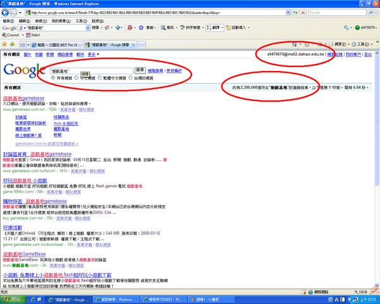Viewport: 380px width, 304px height.
Task: Click the Windows 開始 Start button
Action: tap(13, 300)
